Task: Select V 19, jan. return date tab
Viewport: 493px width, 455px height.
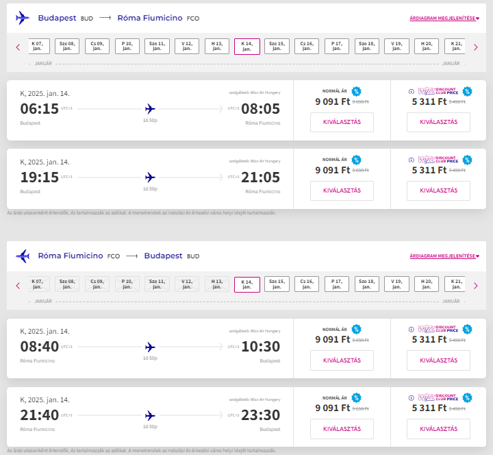Action: point(396,285)
